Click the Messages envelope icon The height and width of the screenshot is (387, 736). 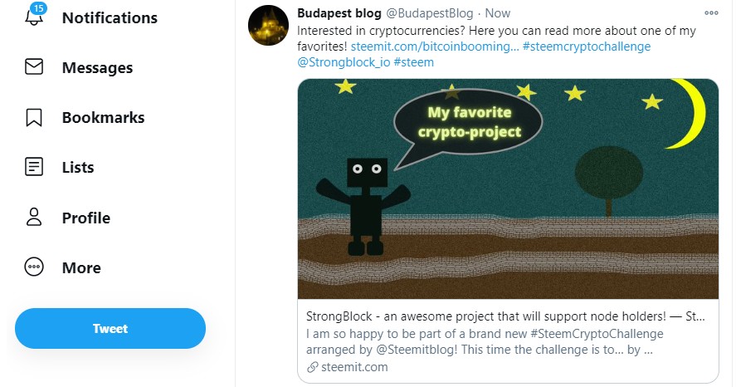click(x=34, y=68)
